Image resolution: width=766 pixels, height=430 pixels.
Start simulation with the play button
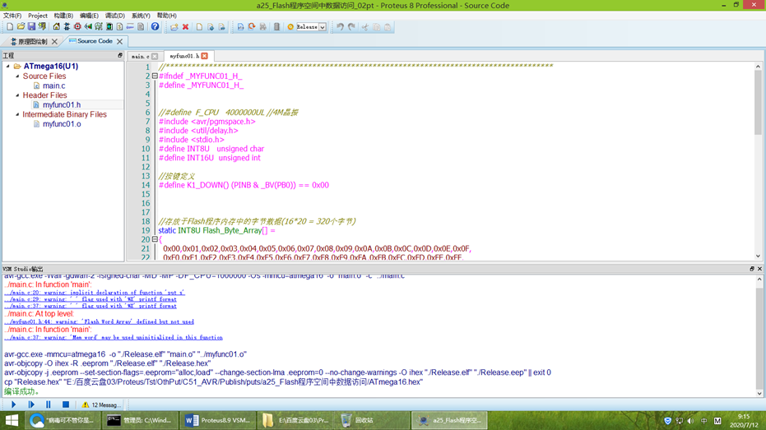(x=14, y=405)
